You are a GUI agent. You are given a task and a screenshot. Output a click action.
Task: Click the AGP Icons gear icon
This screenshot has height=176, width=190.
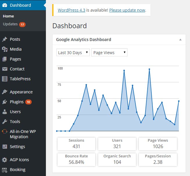coord(5,160)
